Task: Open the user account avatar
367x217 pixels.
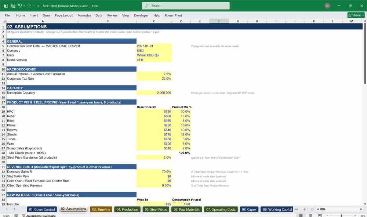Action: (327, 6)
